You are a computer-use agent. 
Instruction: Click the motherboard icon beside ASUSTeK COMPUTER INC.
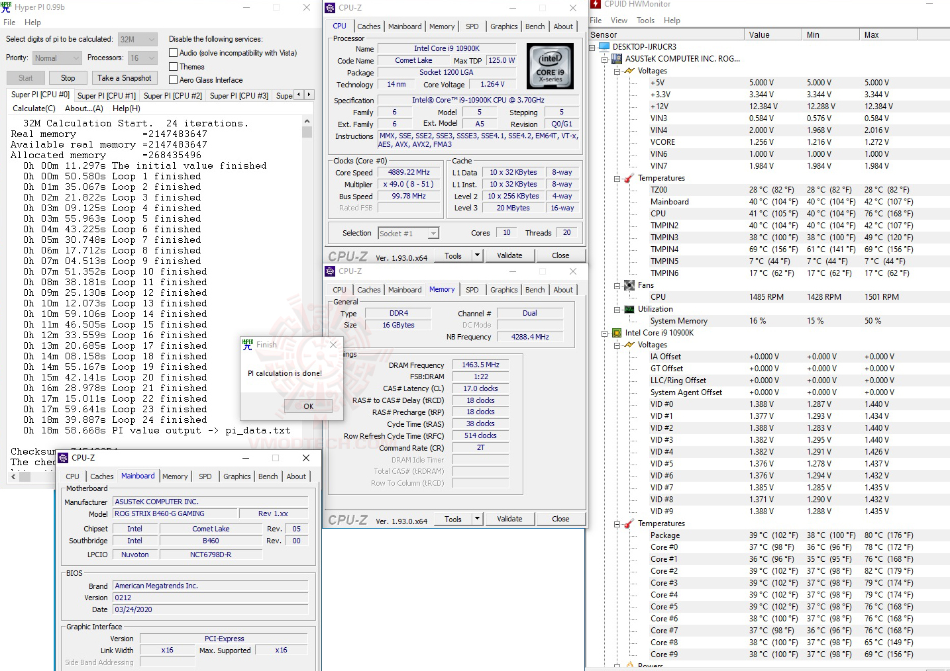tap(616, 59)
